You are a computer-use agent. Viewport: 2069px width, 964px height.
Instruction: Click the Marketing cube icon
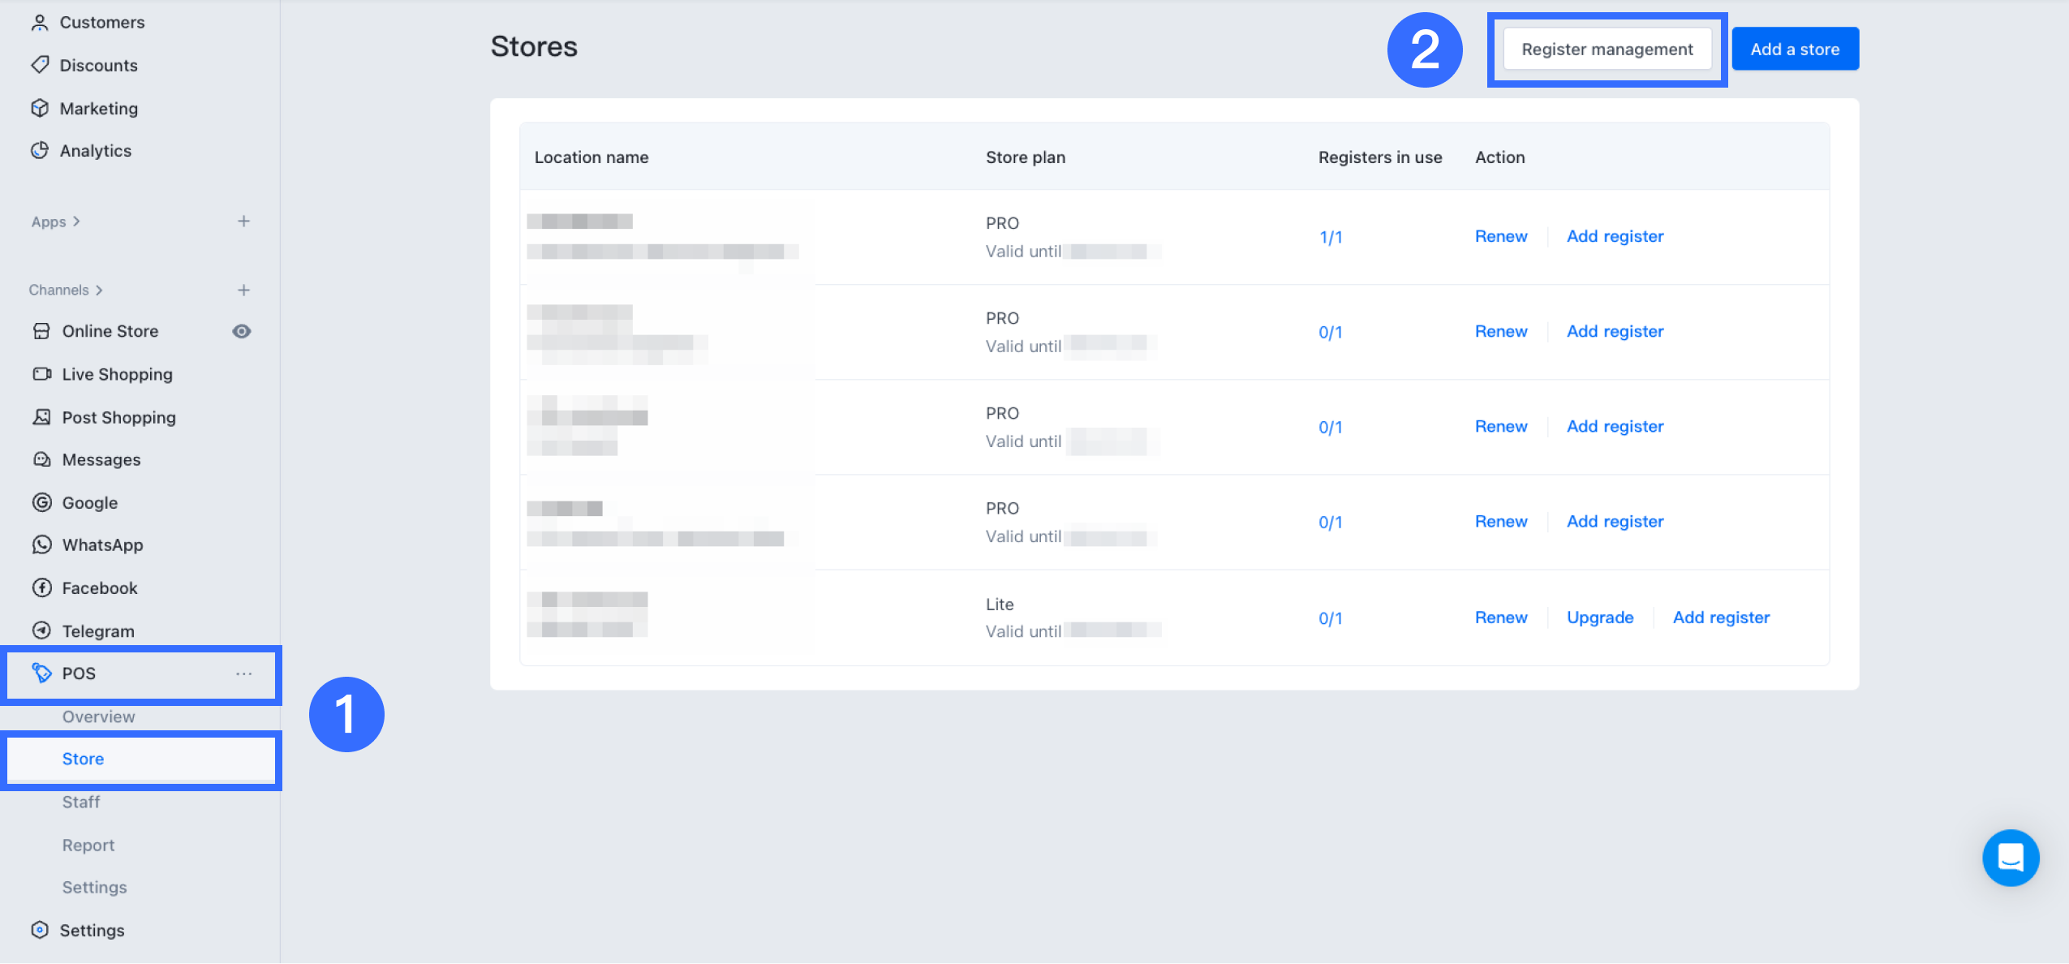pos(39,108)
